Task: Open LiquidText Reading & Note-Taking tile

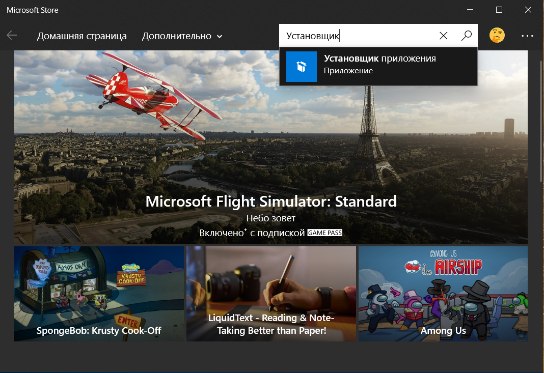Action: pyautogui.click(x=271, y=294)
